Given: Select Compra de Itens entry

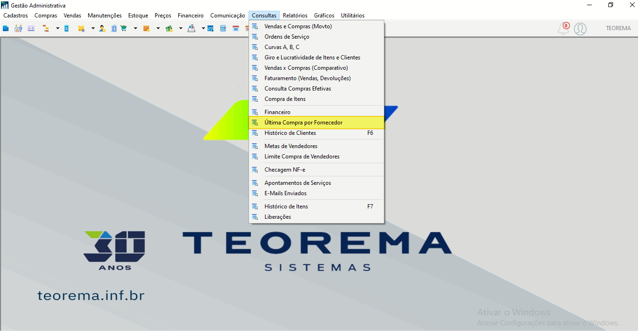Looking at the screenshot, I should [x=317, y=99].
